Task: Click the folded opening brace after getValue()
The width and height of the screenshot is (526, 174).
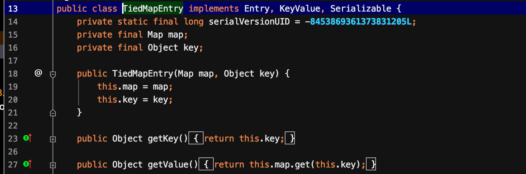Action: (x=206, y=165)
